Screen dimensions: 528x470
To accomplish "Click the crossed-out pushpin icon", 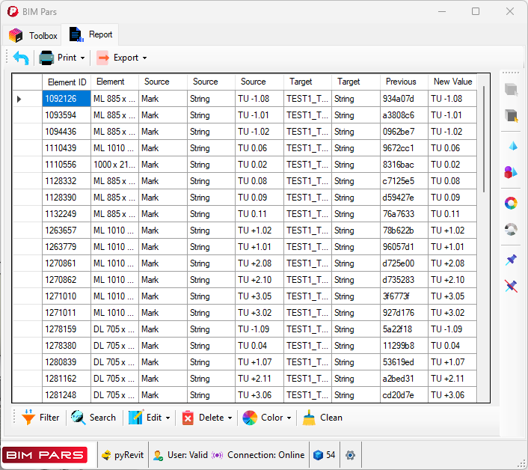I will (x=511, y=286).
